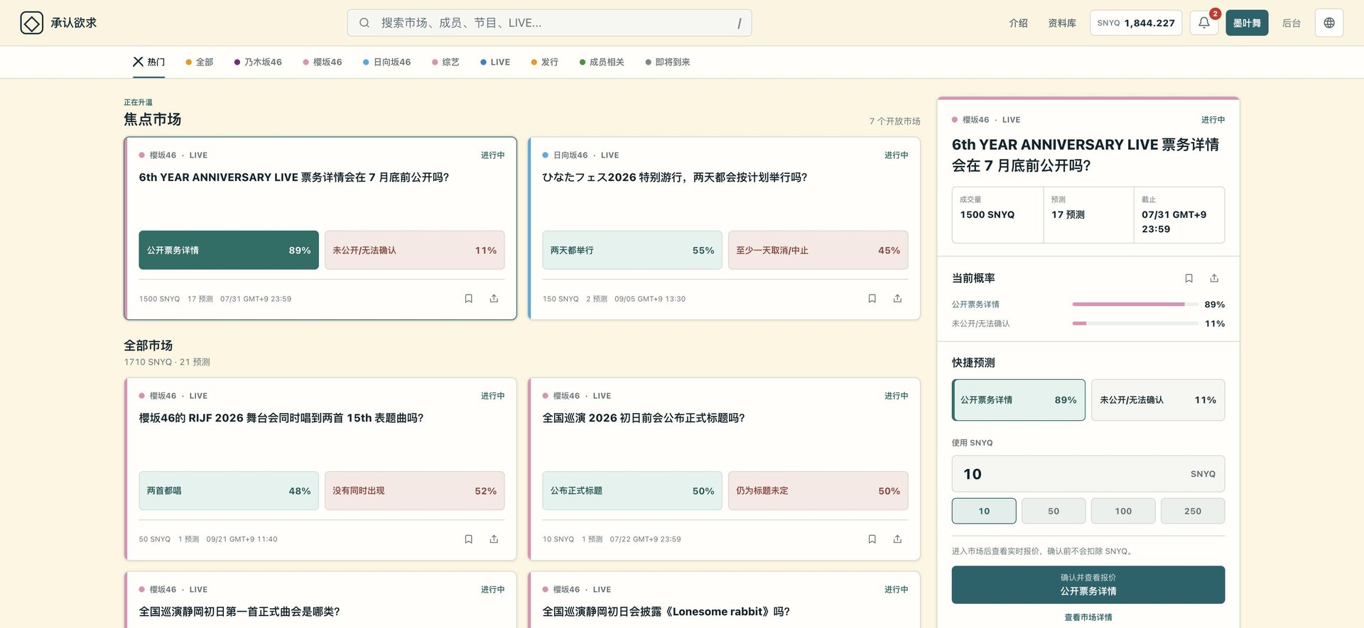Open the 资料库 link
Image resolution: width=1364 pixels, height=628 pixels.
[1061, 23]
